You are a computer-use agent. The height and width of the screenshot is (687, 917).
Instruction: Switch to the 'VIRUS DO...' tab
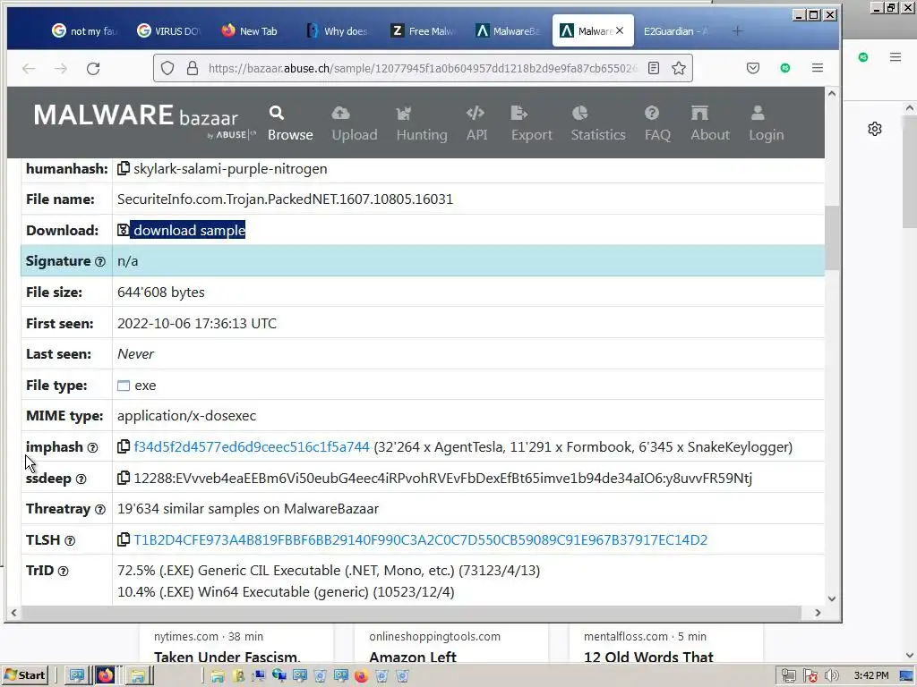pos(170,31)
